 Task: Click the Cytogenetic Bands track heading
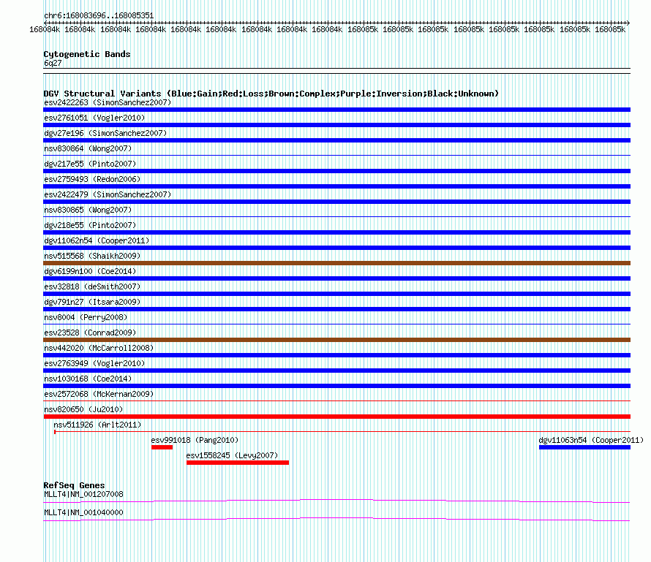[x=87, y=54]
